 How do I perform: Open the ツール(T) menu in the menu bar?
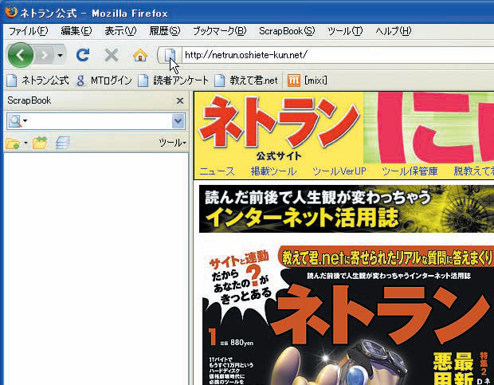pos(345,31)
